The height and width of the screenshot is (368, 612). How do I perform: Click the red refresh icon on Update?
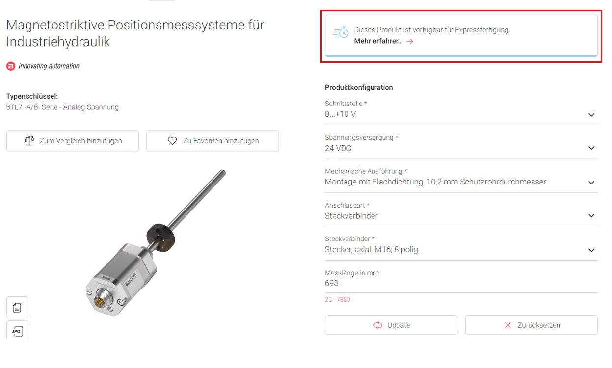378,325
